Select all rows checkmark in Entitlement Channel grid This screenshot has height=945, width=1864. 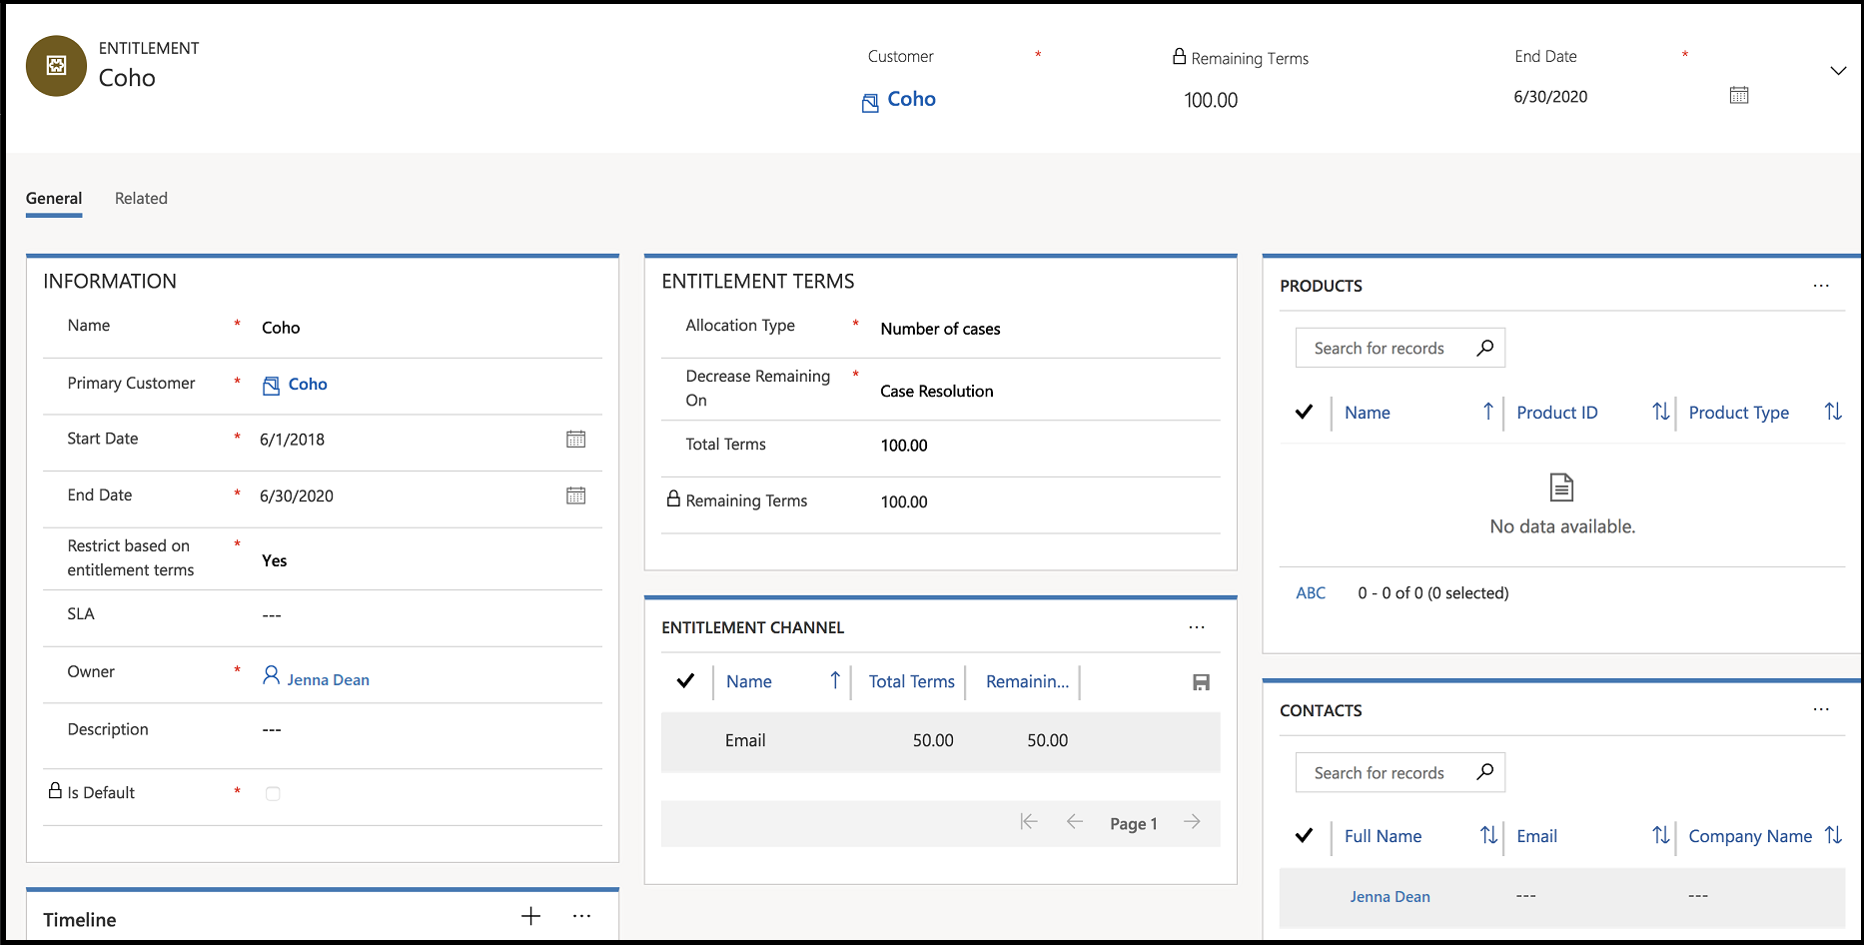coord(685,681)
